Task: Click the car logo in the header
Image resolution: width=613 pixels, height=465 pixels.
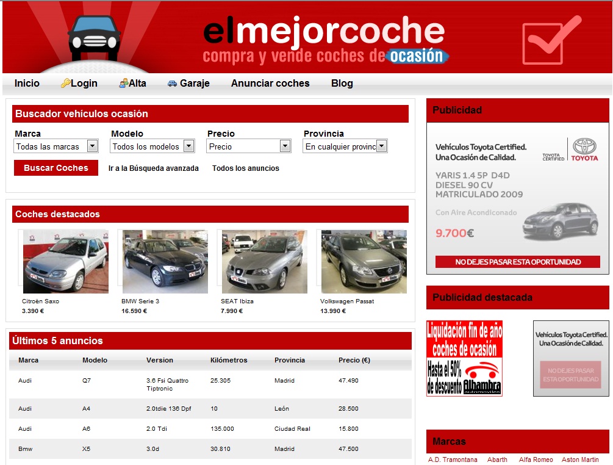Action: (94, 38)
